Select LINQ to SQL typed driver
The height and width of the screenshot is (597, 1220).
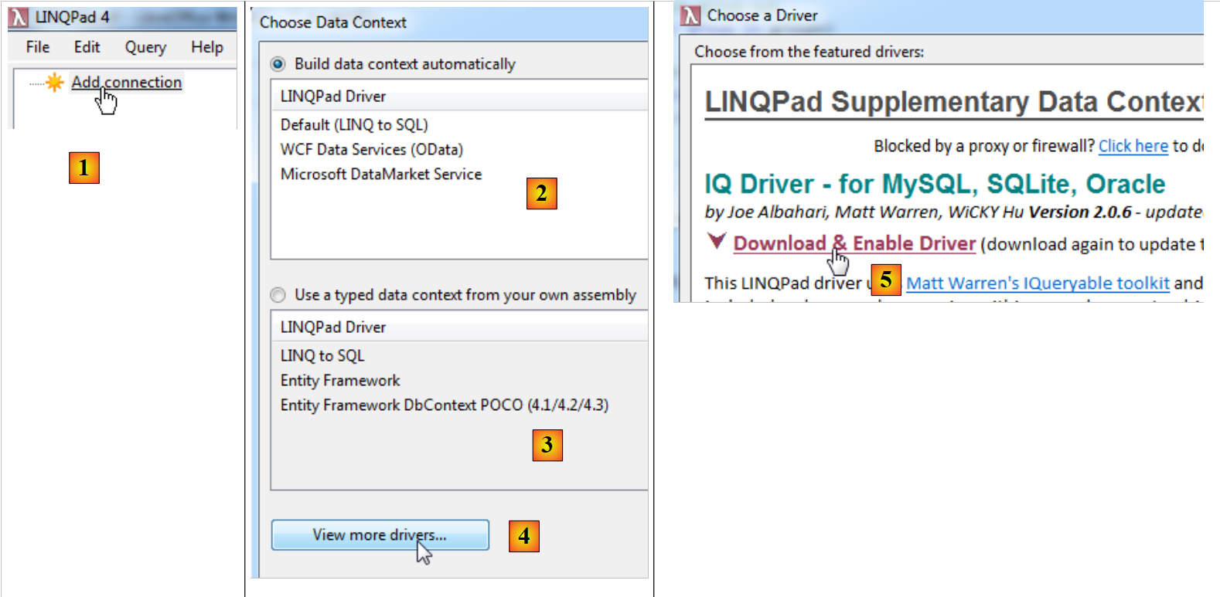322,355
